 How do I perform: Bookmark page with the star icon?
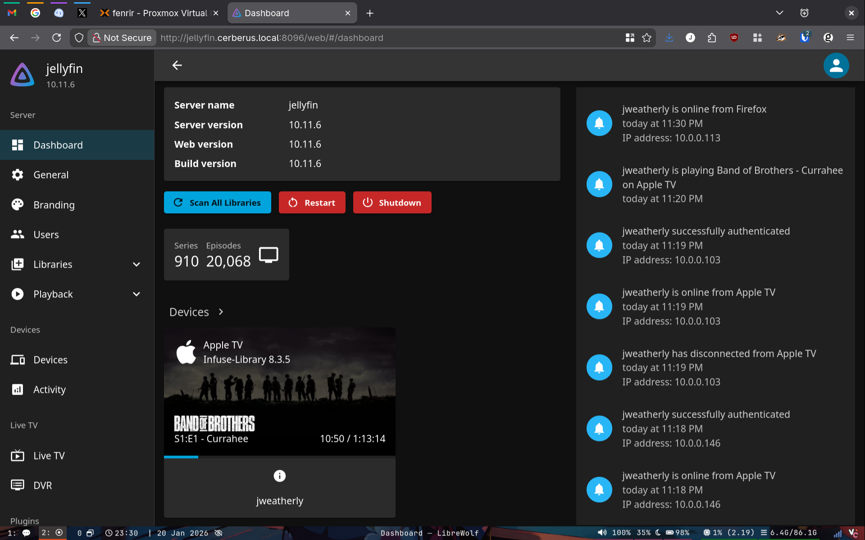pos(647,38)
